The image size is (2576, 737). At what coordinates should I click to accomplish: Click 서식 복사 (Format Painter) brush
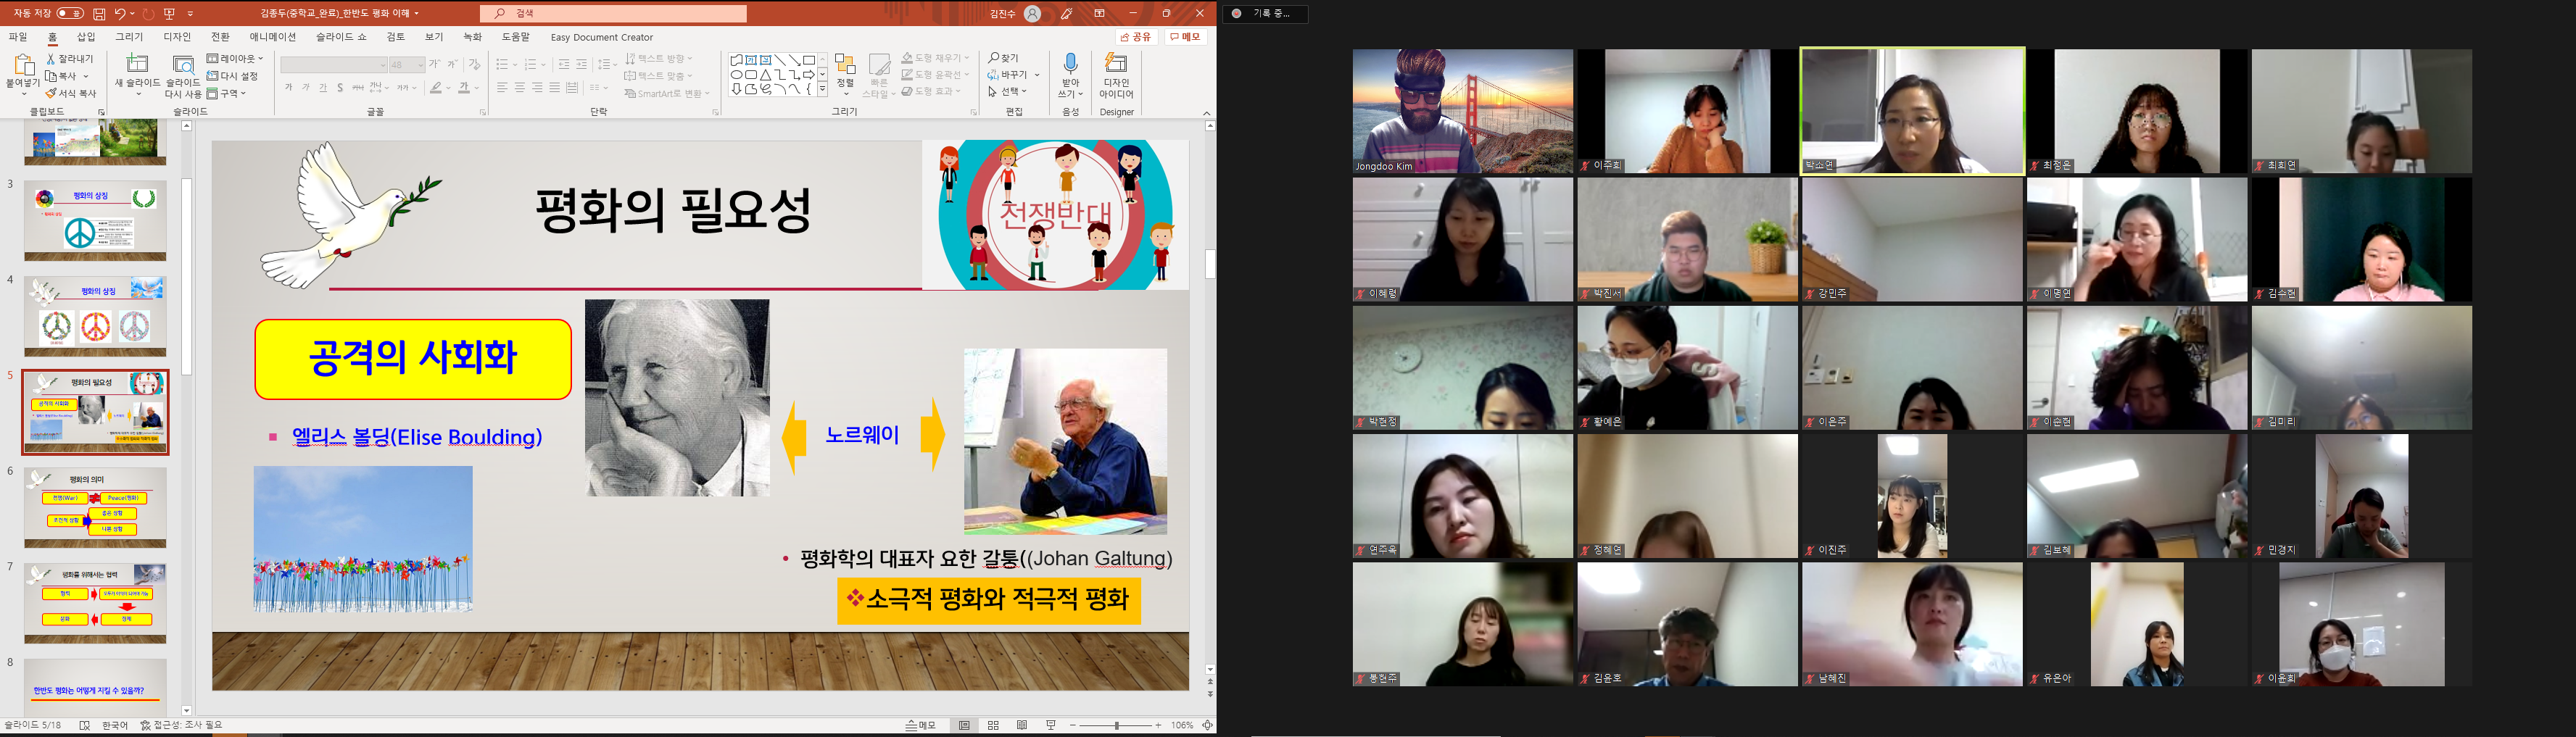[70, 93]
